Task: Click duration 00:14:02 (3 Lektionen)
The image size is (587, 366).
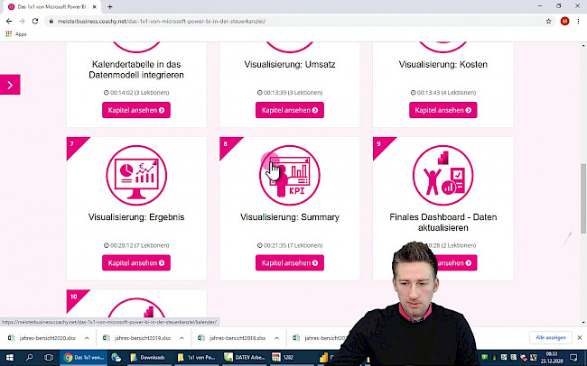Action: pyautogui.click(x=136, y=92)
